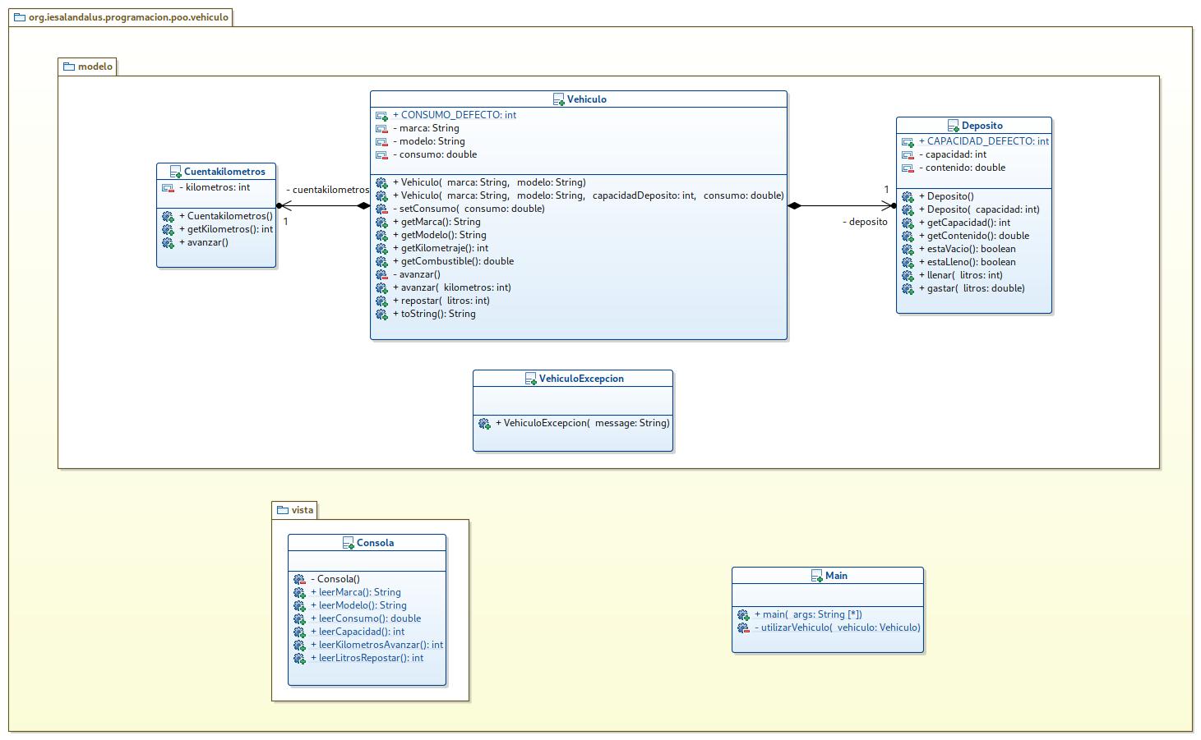The image size is (1201, 740).
Task: Click the getCapacidad(): int method
Action: [965, 223]
